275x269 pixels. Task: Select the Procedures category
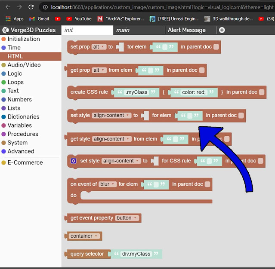[x=31, y=134]
